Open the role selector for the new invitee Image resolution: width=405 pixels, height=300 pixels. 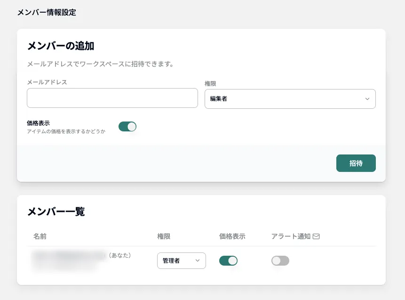point(290,99)
